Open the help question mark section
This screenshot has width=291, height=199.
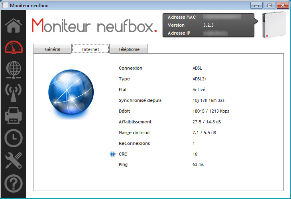(13, 183)
